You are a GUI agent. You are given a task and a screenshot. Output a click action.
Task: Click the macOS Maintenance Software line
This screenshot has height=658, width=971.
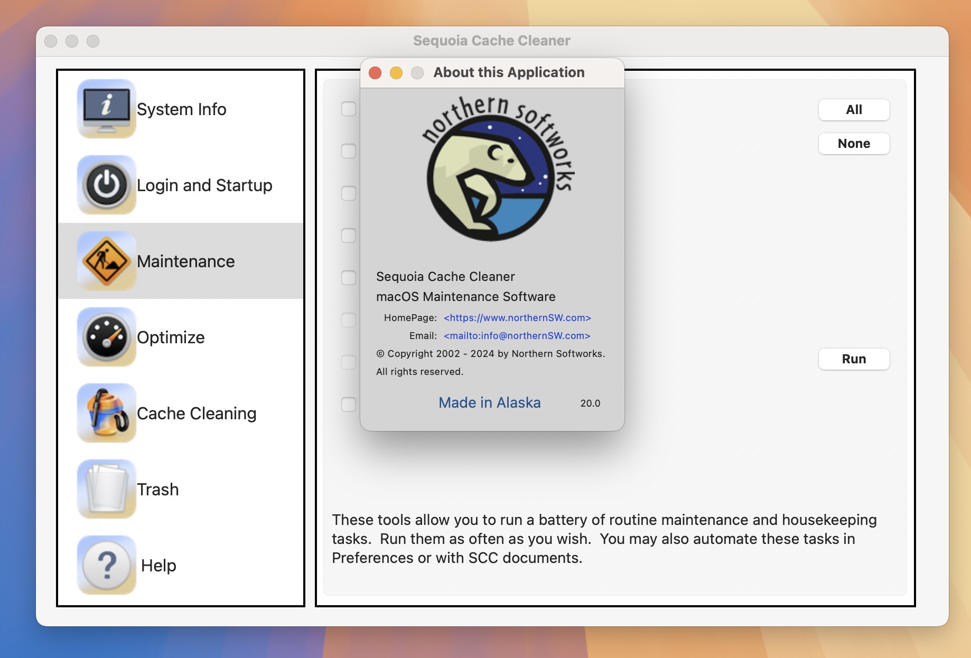click(465, 297)
